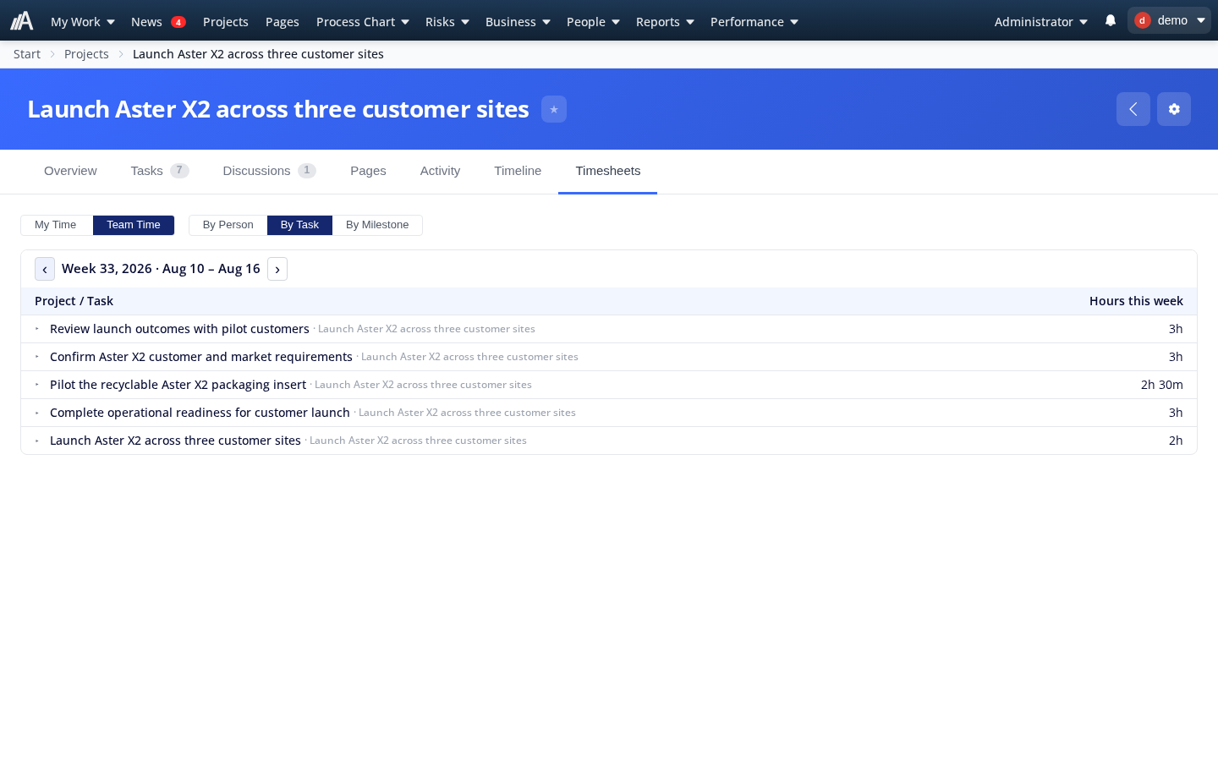Open the notifications bell
The image size is (1218, 761).
pyautogui.click(x=1111, y=20)
